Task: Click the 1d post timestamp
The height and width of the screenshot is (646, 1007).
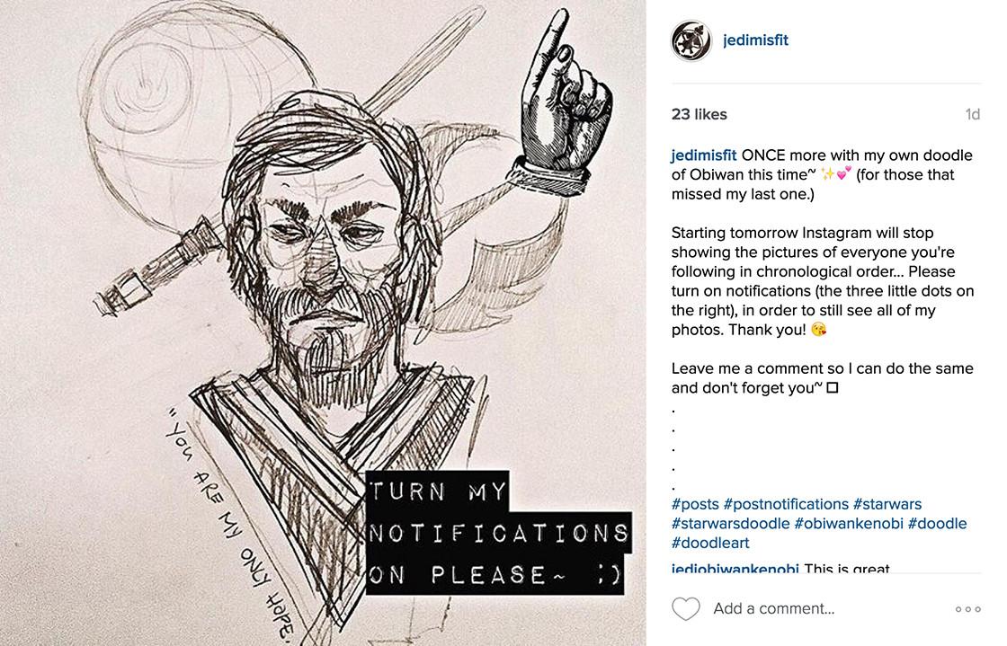Action: pos(972,114)
